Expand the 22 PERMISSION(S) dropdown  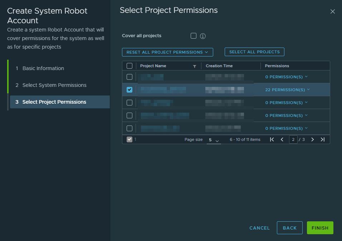[x=288, y=90]
